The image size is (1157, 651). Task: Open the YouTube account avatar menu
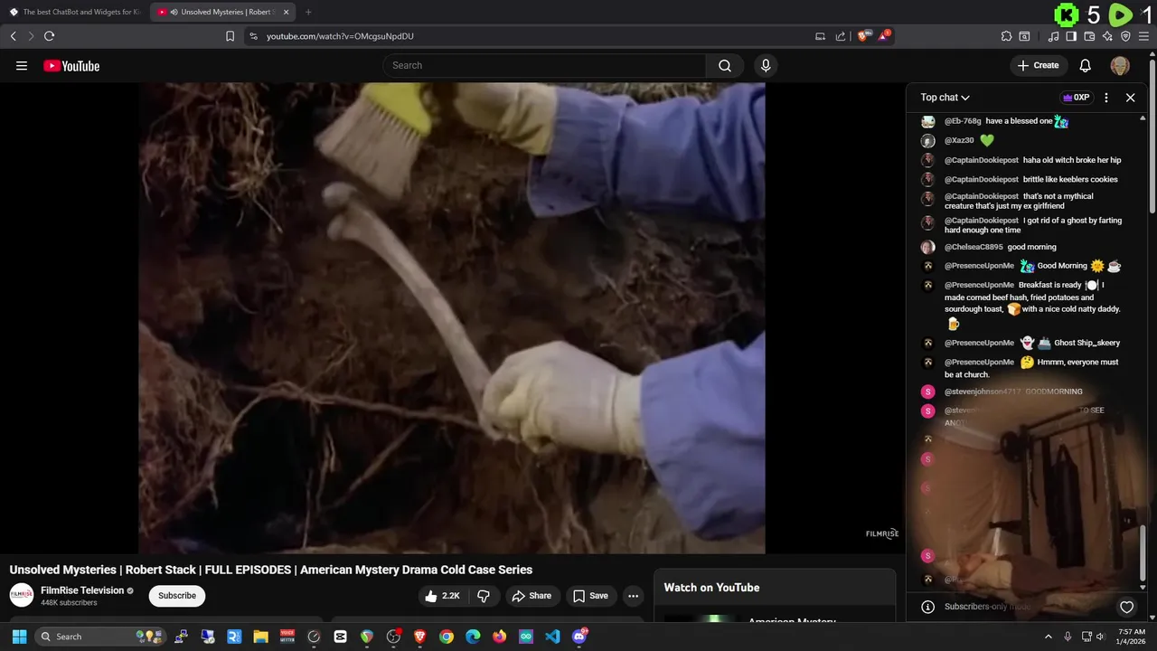[x=1120, y=65]
